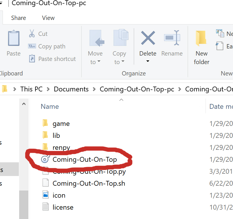This screenshot has height=219, width=233.
Task: Go to This PC in address bar
Action: (31, 89)
